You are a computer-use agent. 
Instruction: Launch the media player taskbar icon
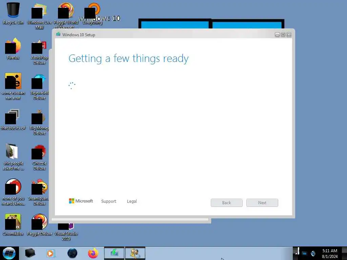click(x=50, y=253)
